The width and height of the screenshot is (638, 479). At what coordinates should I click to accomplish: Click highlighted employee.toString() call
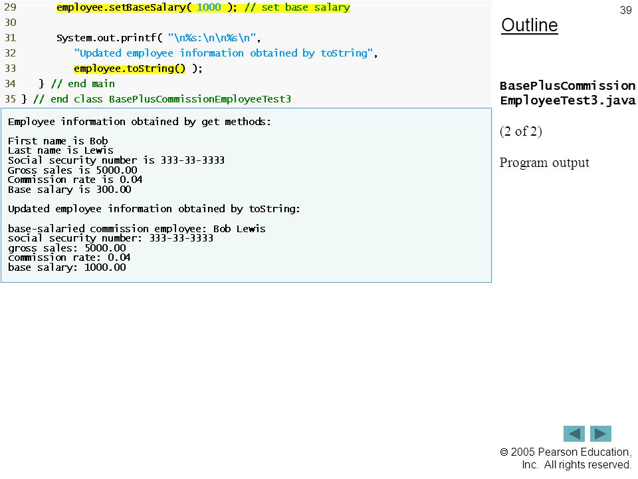pos(130,69)
